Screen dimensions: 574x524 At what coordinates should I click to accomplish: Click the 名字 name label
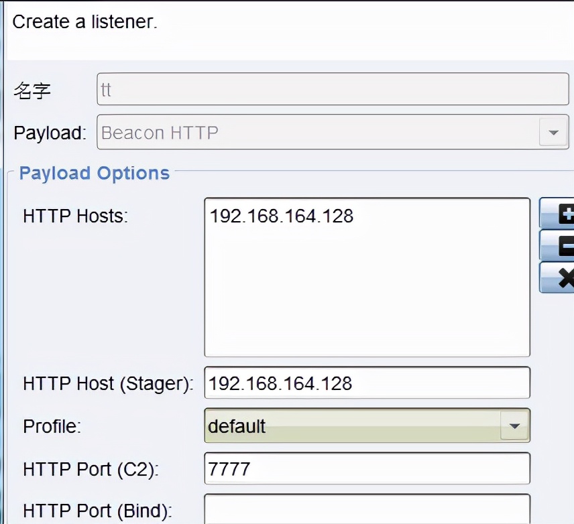pyautogui.click(x=32, y=90)
